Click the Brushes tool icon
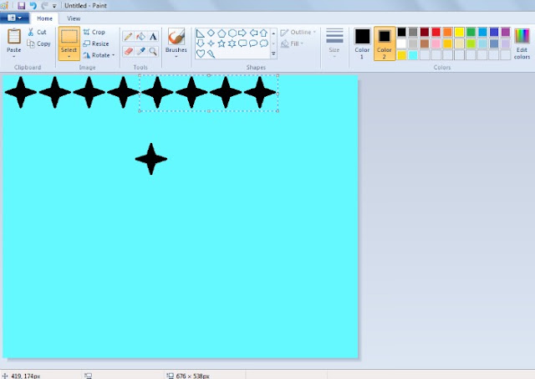 click(x=176, y=36)
